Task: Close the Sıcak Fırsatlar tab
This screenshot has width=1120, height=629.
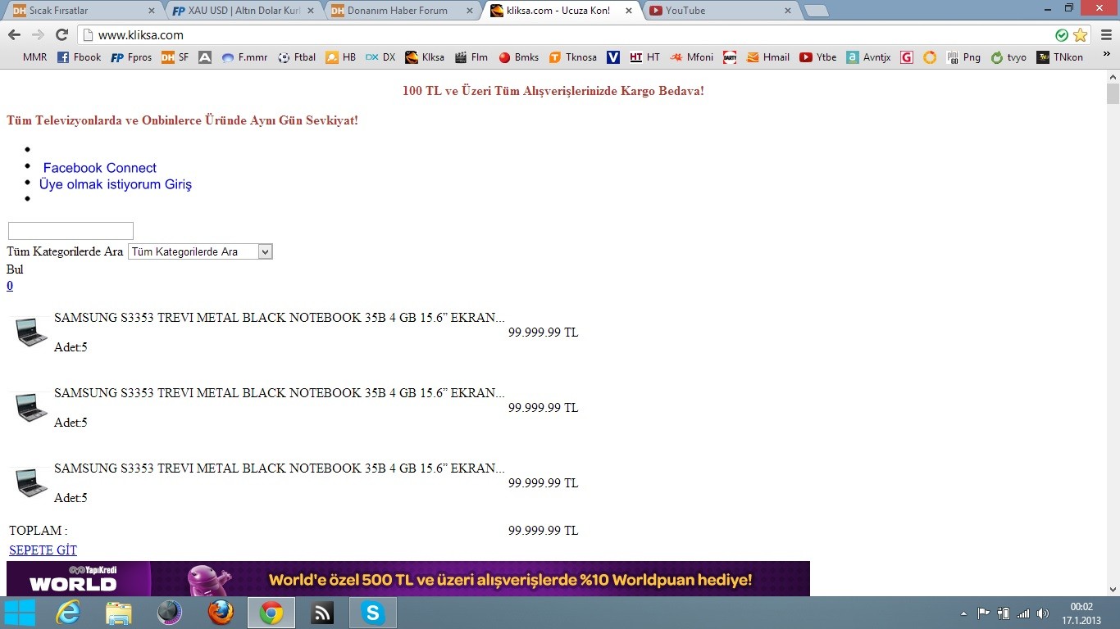Action: click(151, 11)
